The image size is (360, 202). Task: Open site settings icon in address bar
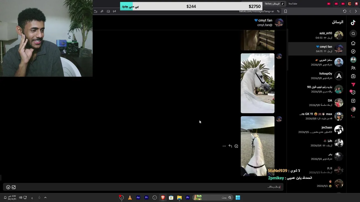(278, 11)
